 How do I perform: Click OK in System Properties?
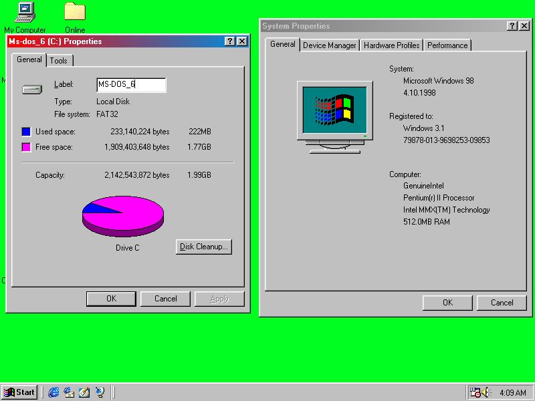pyautogui.click(x=447, y=303)
